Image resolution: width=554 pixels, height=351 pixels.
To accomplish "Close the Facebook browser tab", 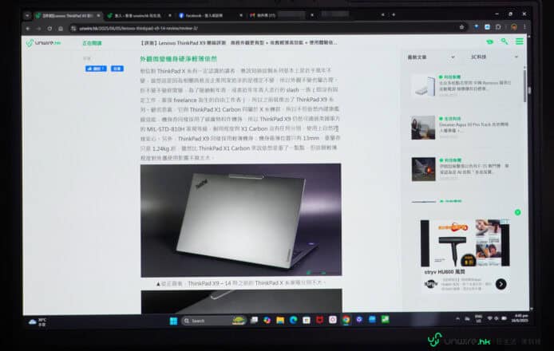I will pyautogui.click(x=241, y=15).
